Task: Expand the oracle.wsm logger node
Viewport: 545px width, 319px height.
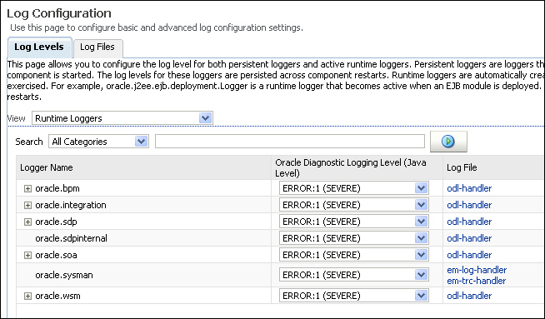Action: tap(27, 296)
